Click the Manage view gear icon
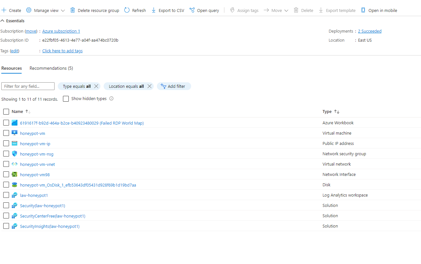 [29, 10]
